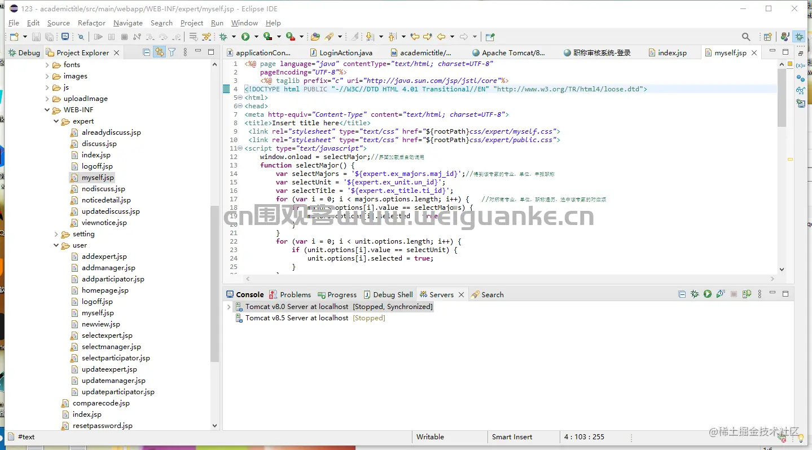812x450 pixels.
Task: Click the Suspend debug icon
Action: click(111, 37)
